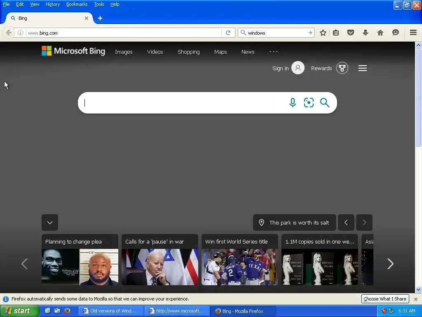The height and width of the screenshot is (317, 422).
Task: Click the page scrollbar up arrow
Action: coord(418,45)
